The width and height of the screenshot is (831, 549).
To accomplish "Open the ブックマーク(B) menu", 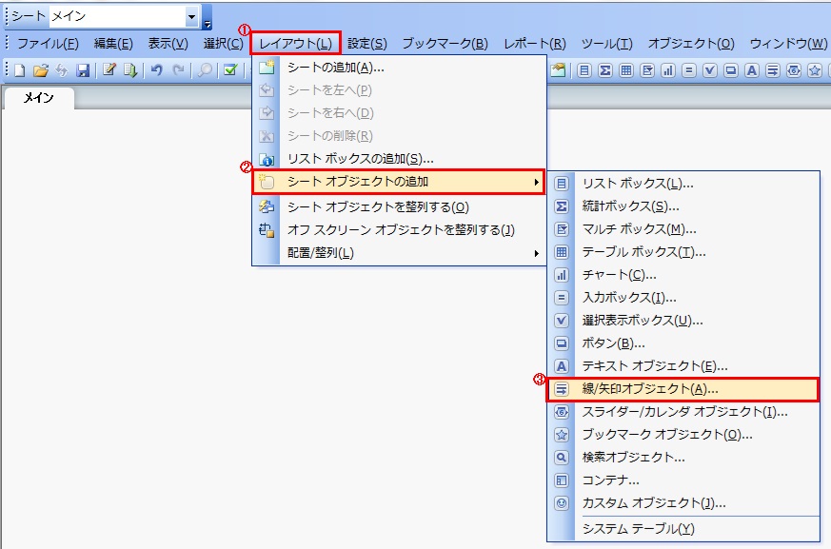I will pos(445,44).
